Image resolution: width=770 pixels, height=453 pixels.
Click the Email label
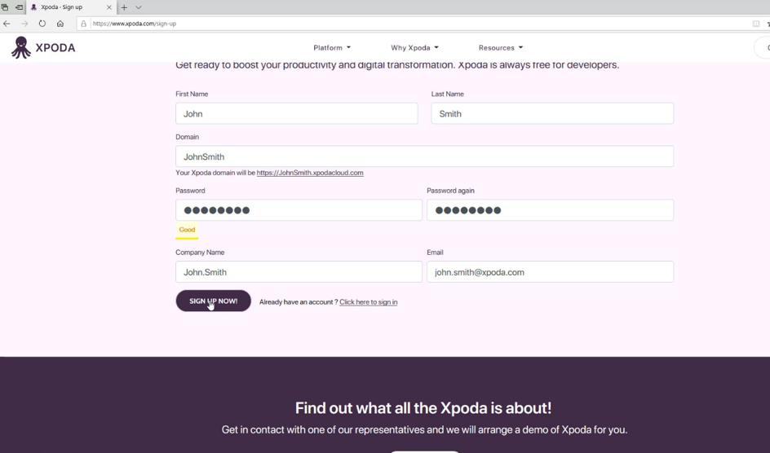(x=435, y=253)
